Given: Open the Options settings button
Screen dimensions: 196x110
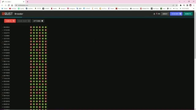Looking at the screenshot, I should point(38,21).
